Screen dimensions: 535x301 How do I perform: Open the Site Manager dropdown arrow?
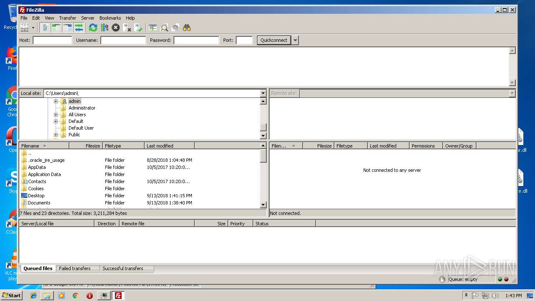[x=33, y=28]
